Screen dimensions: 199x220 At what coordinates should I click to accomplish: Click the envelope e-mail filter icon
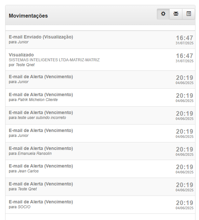coord(176,14)
